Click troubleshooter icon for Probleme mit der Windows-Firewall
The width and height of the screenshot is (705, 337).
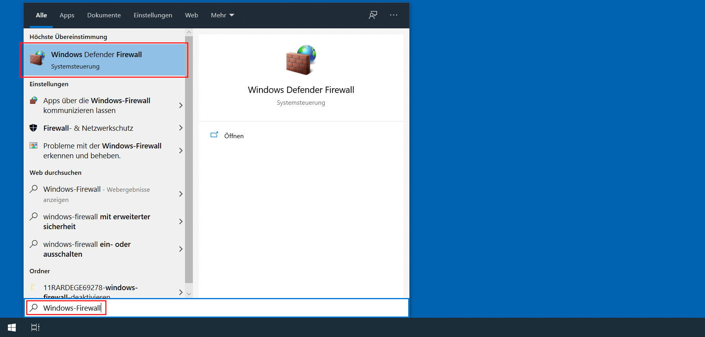[33, 146]
